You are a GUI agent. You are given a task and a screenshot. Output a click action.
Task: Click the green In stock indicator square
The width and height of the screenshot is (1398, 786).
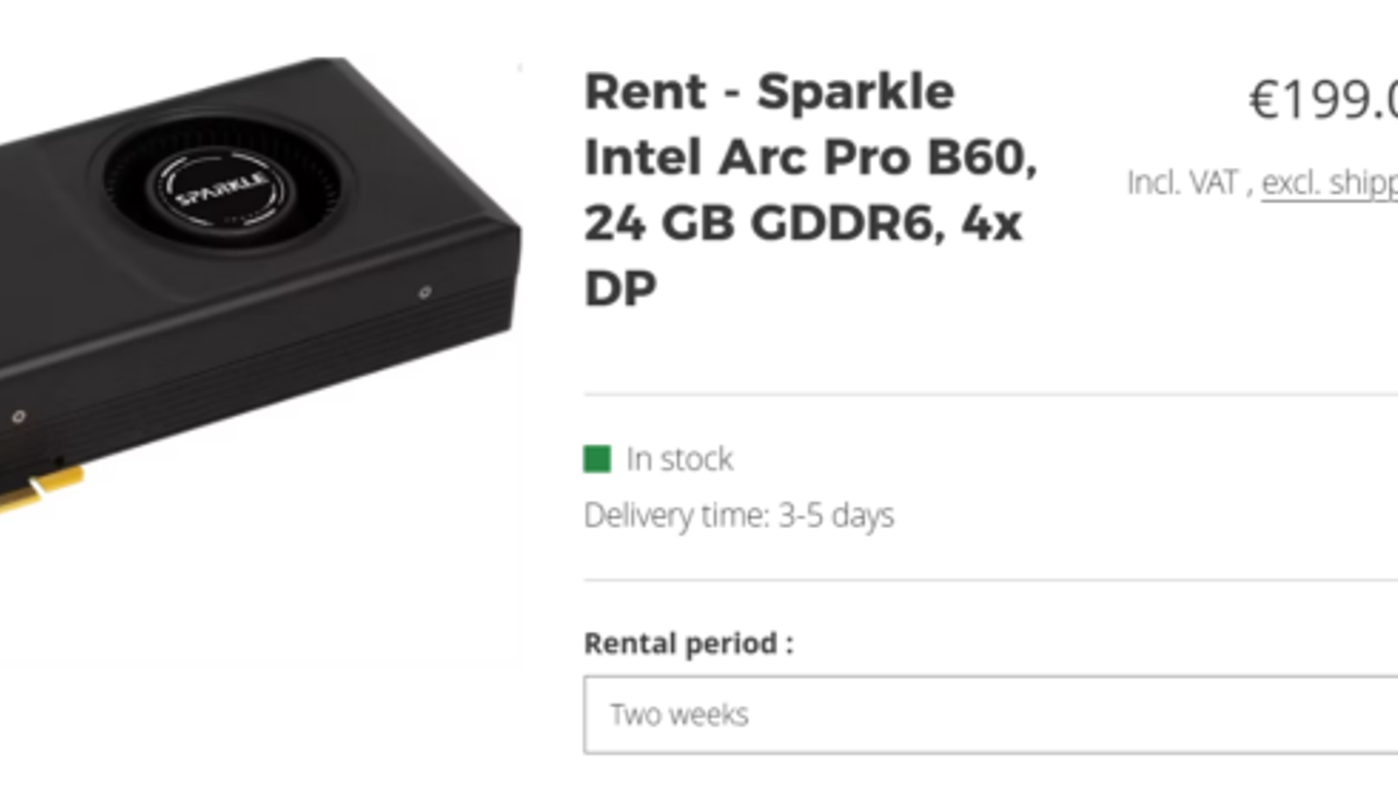tap(597, 458)
